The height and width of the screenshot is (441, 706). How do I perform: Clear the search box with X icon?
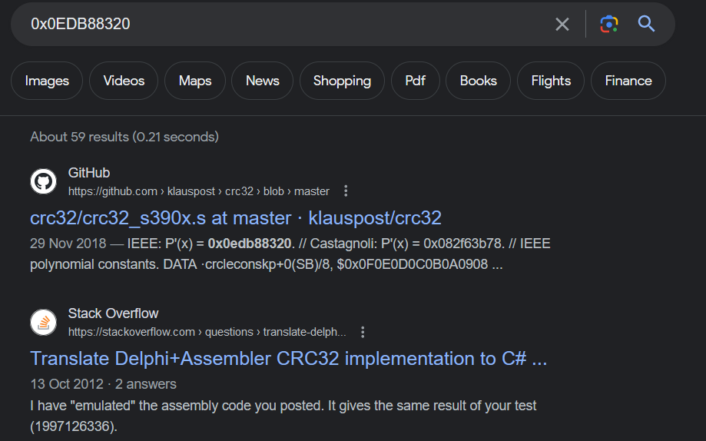tap(562, 24)
